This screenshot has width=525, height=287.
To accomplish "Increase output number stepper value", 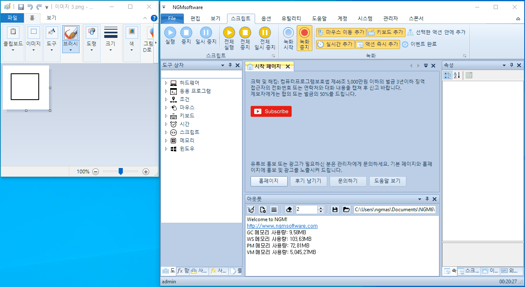I will click(x=321, y=208).
